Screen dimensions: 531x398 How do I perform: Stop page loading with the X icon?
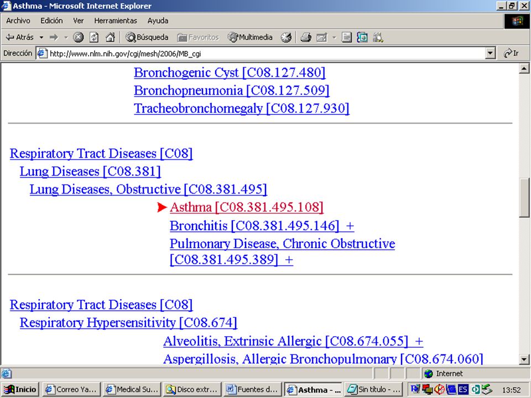(x=78, y=37)
